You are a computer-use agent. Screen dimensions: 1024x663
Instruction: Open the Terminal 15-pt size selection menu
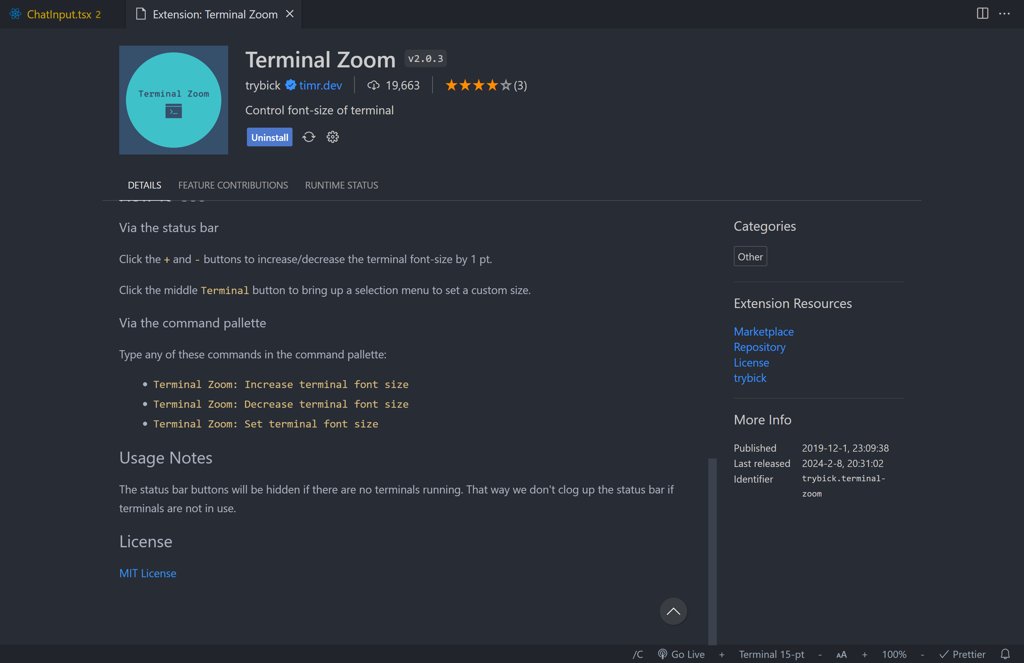771,654
